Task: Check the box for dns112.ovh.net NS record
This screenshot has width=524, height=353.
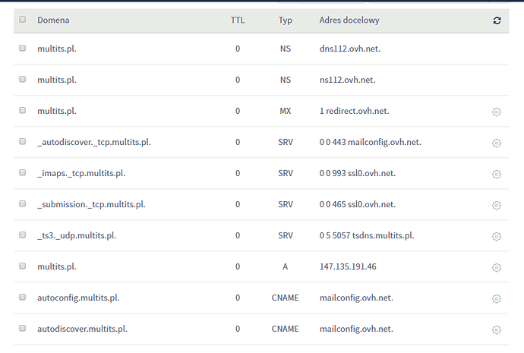Action: 22,48
